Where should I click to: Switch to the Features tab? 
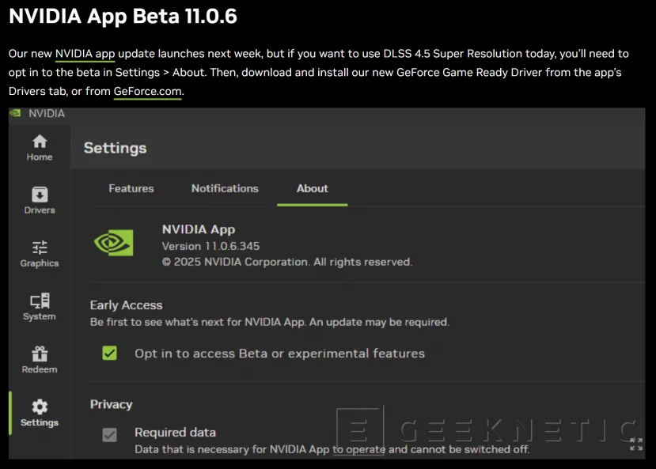[x=131, y=188]
